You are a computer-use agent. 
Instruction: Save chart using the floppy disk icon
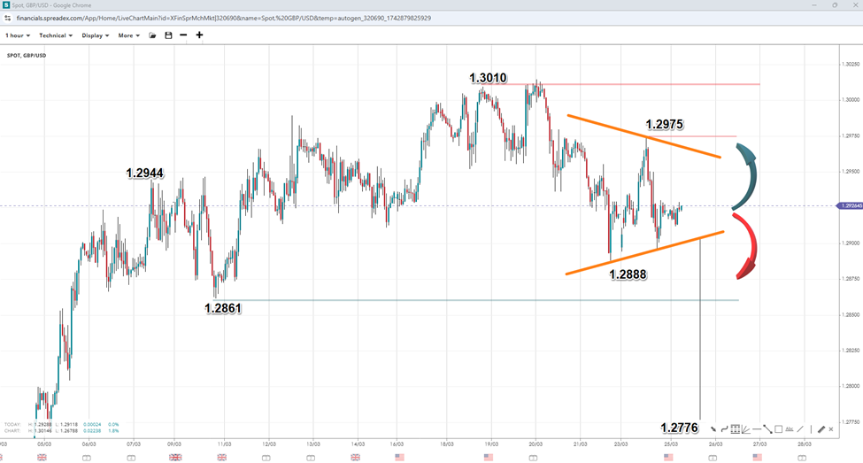point(168,35)
